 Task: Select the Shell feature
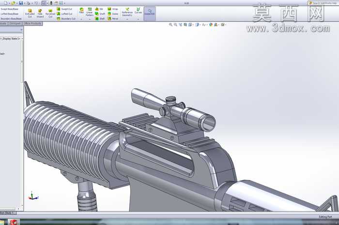point(100,19)
